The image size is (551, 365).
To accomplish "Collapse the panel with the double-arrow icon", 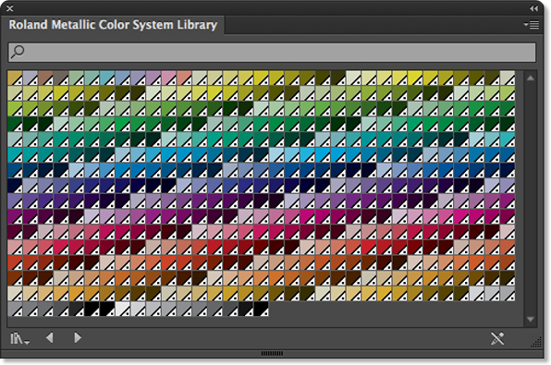I will 533,8.
